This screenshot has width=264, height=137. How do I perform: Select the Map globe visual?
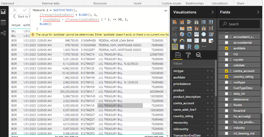point(204,34)
